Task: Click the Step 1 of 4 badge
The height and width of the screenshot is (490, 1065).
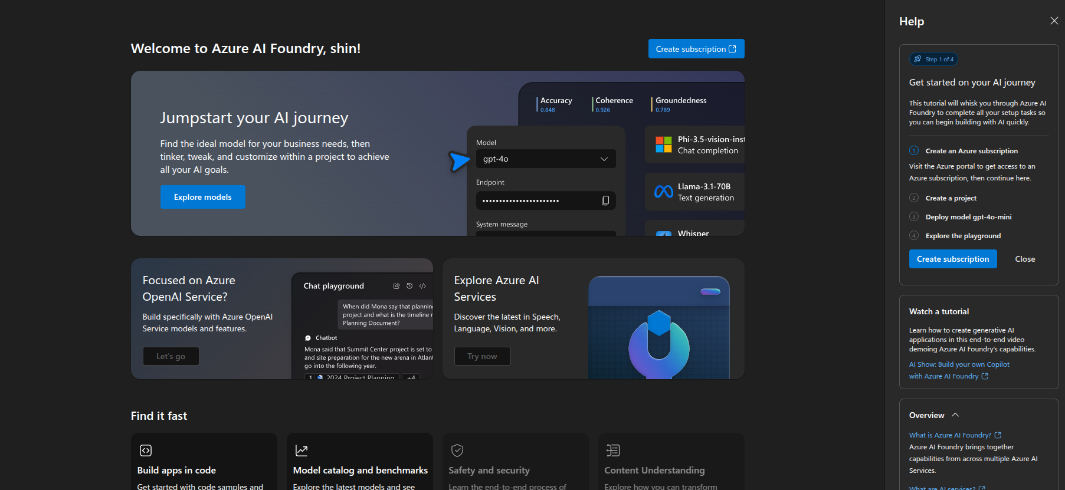Action: (x=933, y=59)
